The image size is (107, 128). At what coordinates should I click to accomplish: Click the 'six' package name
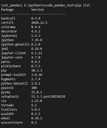point(4,101)
